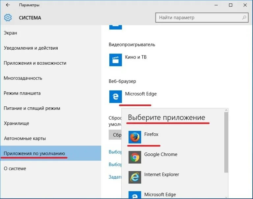This screenshot has width=253, height=199.
Task: Click the popup scrollbar down arrow
Action: (x=226, y=197)
